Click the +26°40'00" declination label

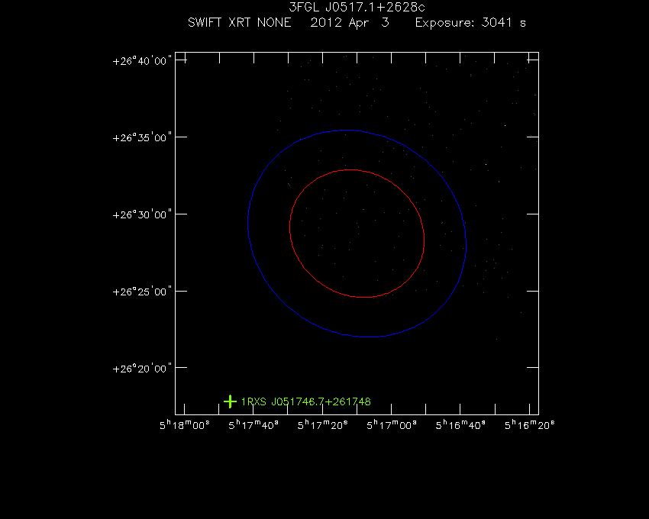coord(142,61)
